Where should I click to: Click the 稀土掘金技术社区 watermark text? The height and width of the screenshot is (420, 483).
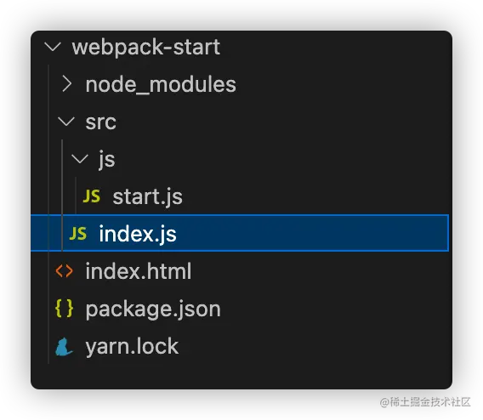point(425,402)
